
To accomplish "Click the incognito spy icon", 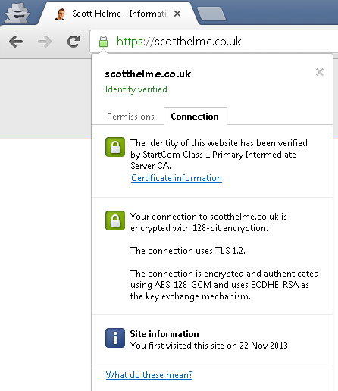I will click(x=17, y=14).
